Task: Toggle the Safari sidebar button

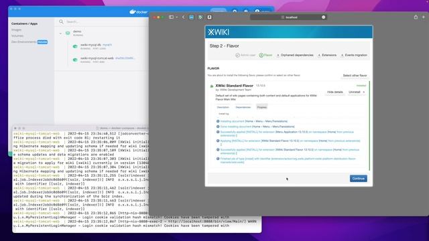Action: (x=172, y=17)
